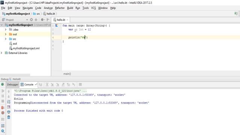This screenshot has width=240, height=135.
Task: Click the Force Step Into icon
Action: [58, 84]
